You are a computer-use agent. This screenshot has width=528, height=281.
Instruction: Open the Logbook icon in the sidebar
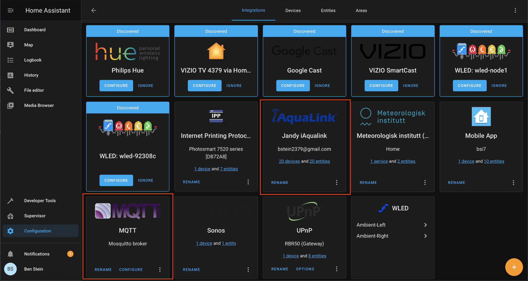pos(10,60)
